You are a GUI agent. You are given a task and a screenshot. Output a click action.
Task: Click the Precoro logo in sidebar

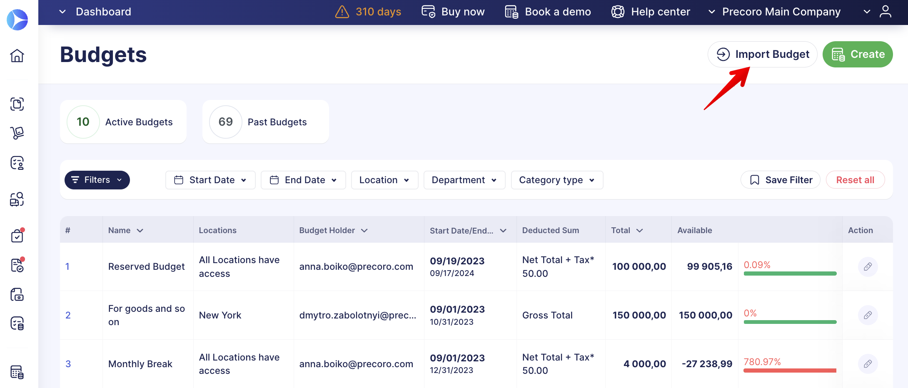pyautogui.click(x=17, y=20)
